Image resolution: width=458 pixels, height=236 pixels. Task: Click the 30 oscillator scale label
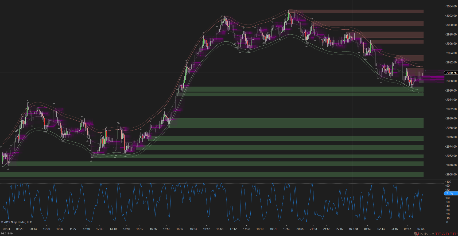point(448,210)
